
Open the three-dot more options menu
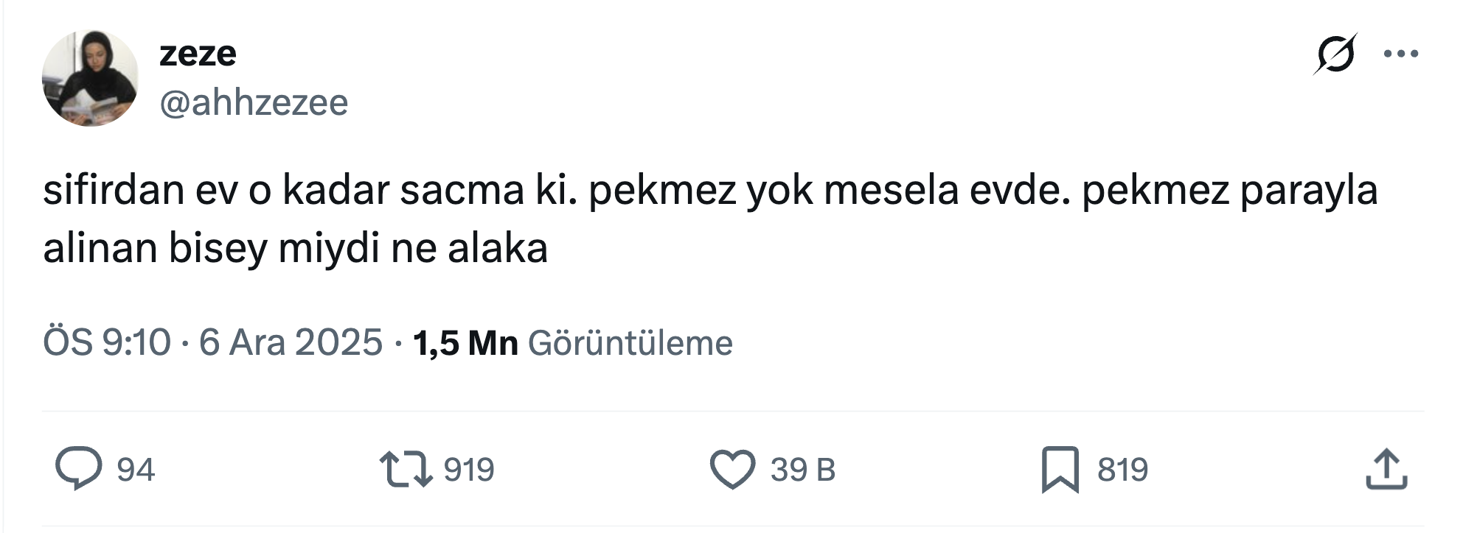point(1401,54)
